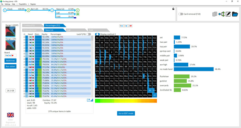Viewport: 241px width, 128px height.
Task: Click the Bet 1.65 action in tree
Action: (x=34, y=9)
